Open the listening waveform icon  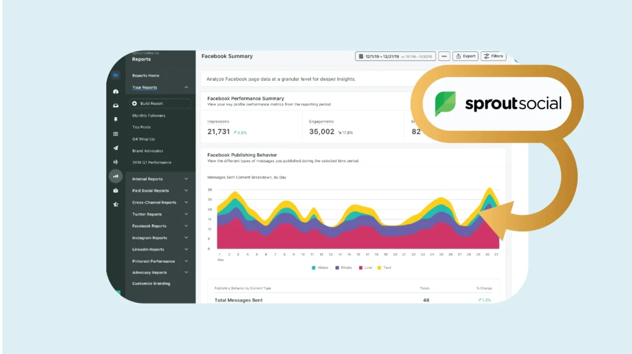(x=115, y=162)
